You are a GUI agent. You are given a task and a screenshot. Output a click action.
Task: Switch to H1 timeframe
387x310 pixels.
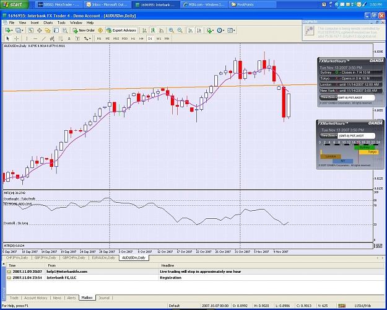[133, 38]
